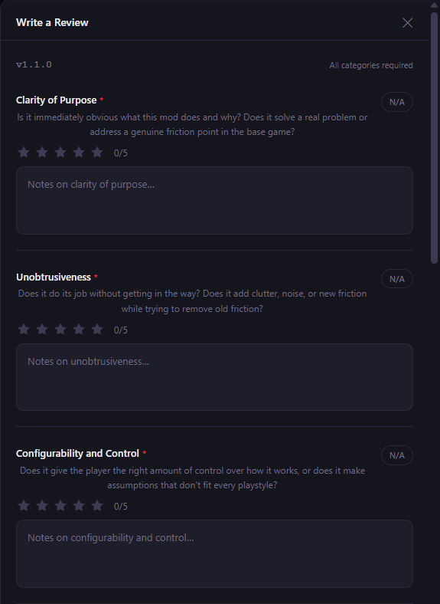Screen dimensions: 440x604
Task: Give Unobtrusiveness one star
Action: tap(24, 330)
